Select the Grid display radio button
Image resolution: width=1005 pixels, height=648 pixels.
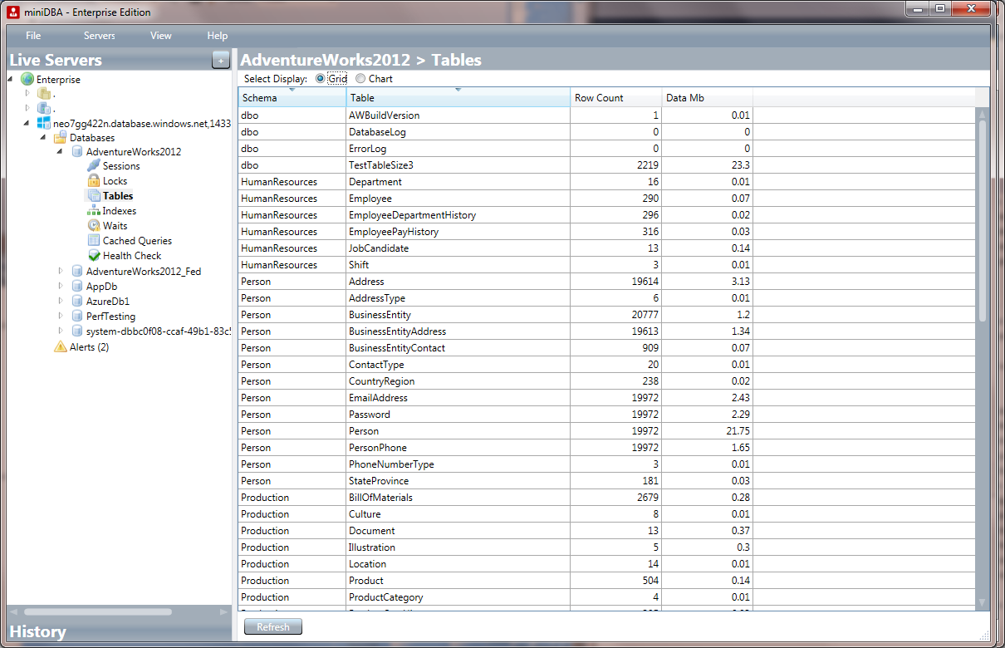tap(319, 79)
